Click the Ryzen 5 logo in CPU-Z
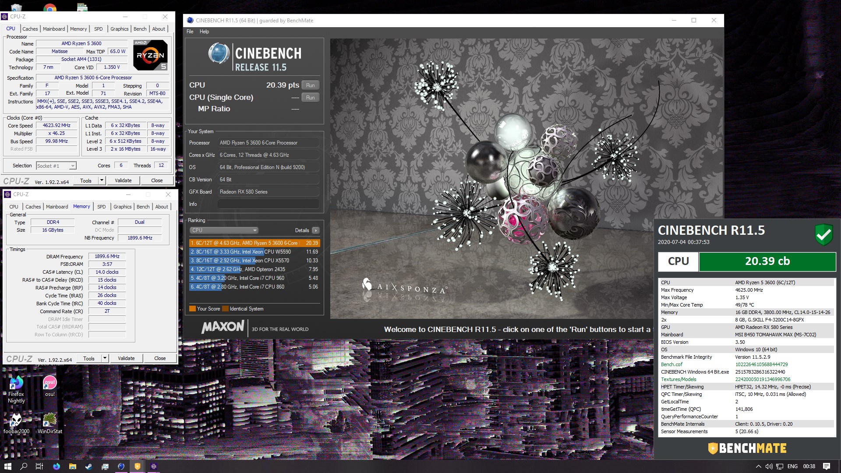 (150, 55)
